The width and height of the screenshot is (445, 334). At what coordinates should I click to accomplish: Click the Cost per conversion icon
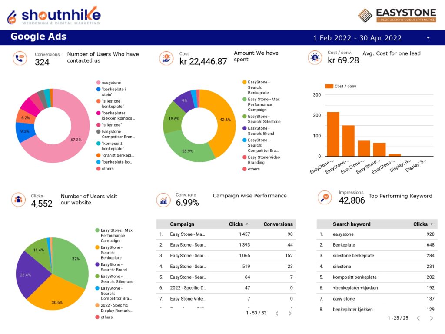(x=315, y=58)
